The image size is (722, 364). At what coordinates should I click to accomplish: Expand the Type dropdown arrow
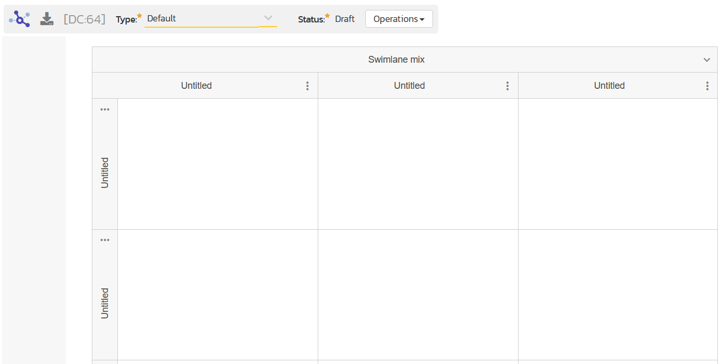268,18
